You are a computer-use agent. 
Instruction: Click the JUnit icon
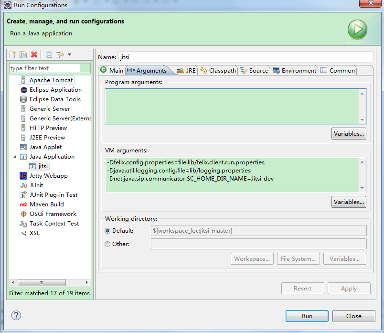[x=24, y=185]
